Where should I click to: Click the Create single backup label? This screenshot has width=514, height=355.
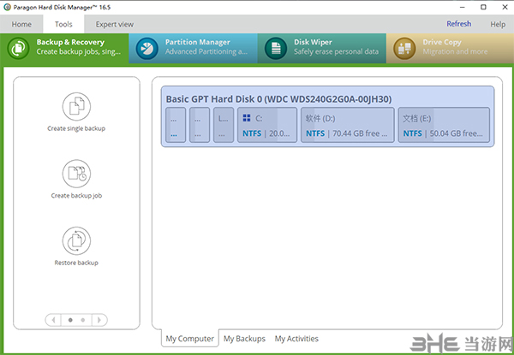(x=76, y=128)
